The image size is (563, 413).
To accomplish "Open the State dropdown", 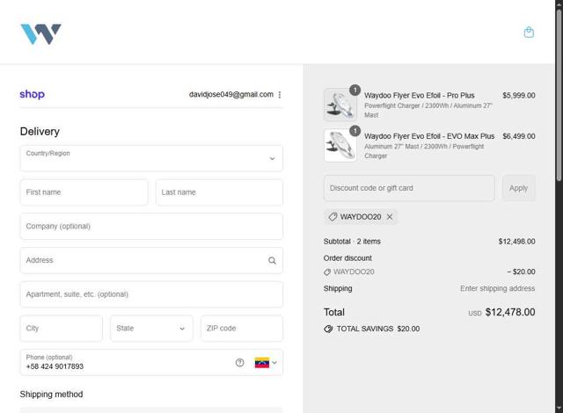I will pyautogui.click(x=151, y=329).
